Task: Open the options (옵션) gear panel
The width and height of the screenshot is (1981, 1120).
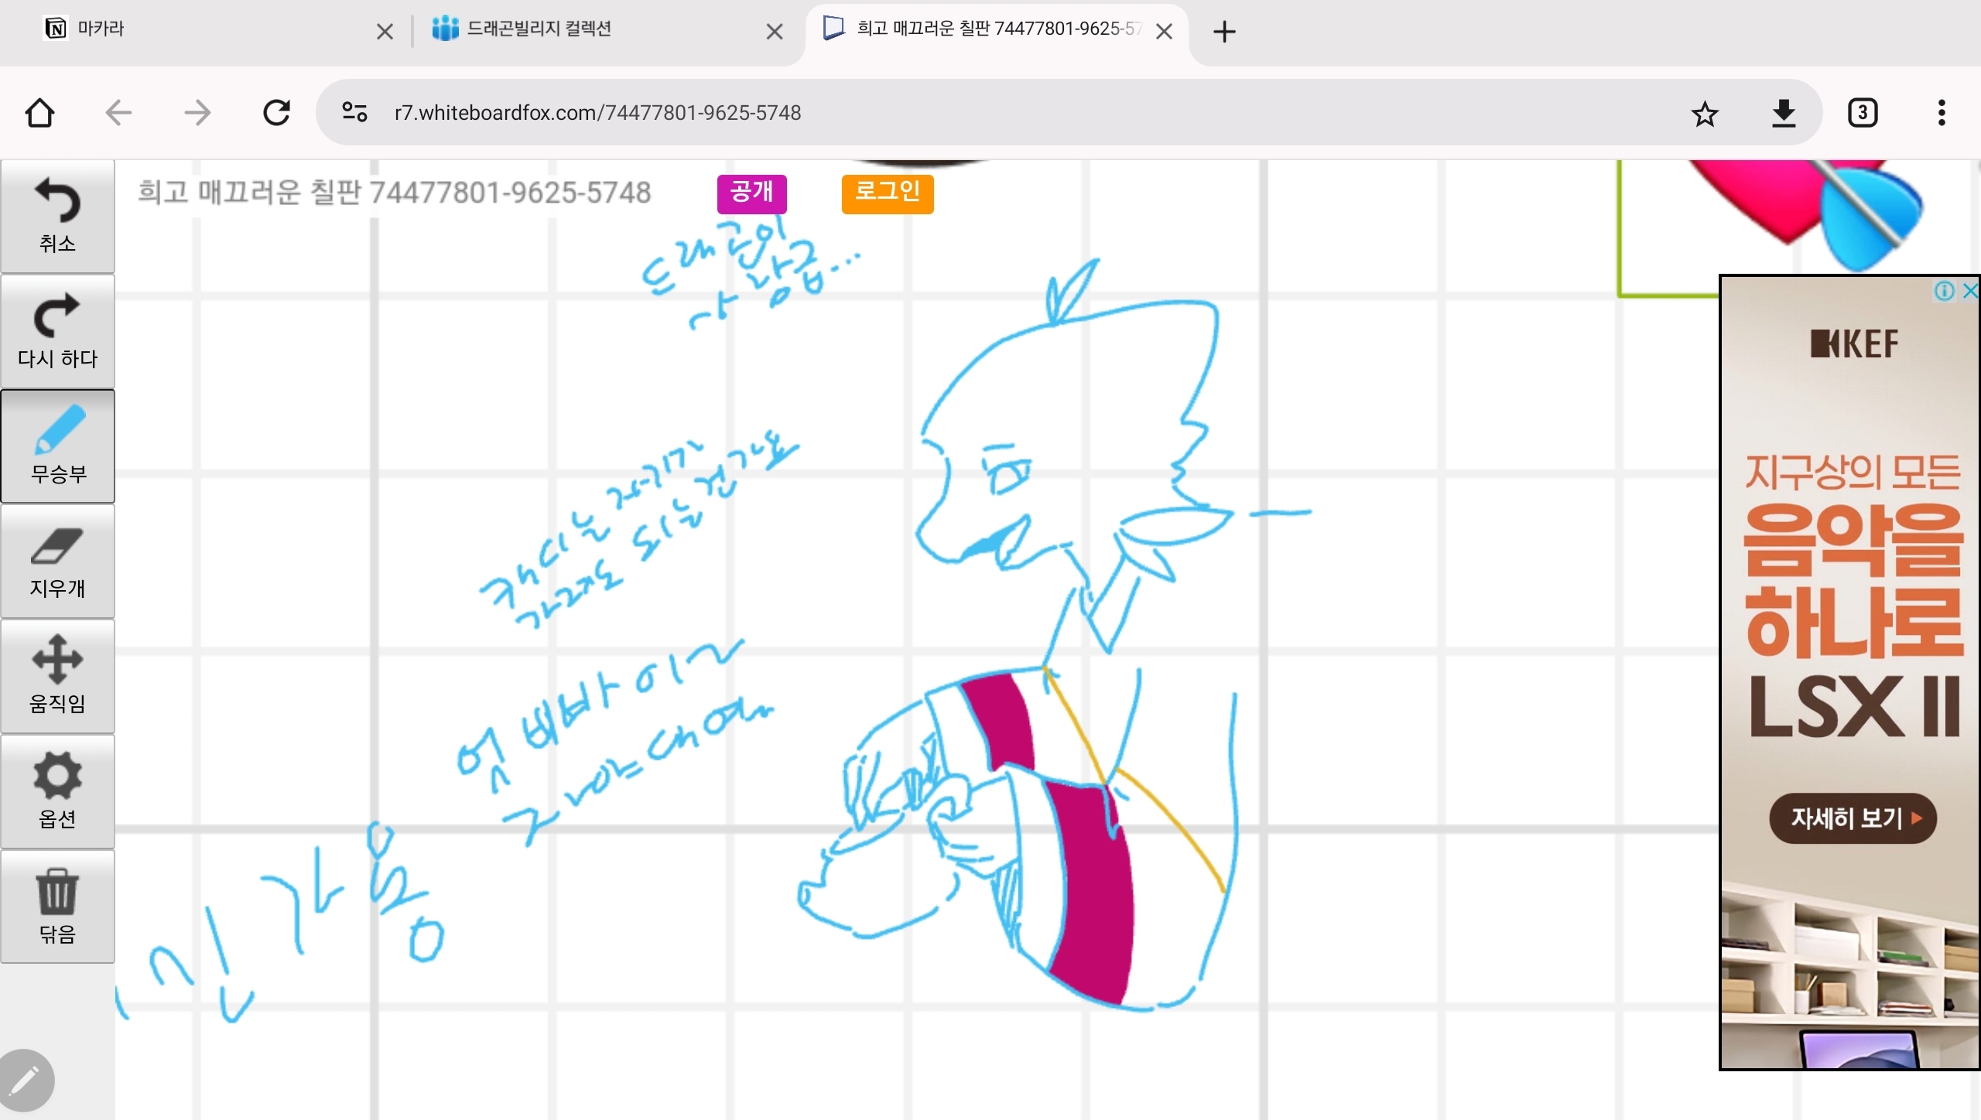Action: pyautogui.click(x=58, y=791)
